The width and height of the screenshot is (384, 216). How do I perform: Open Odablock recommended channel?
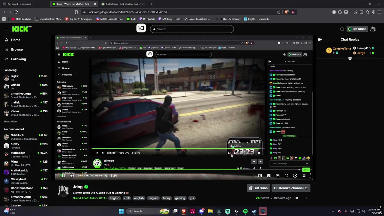tap(25, 137)
